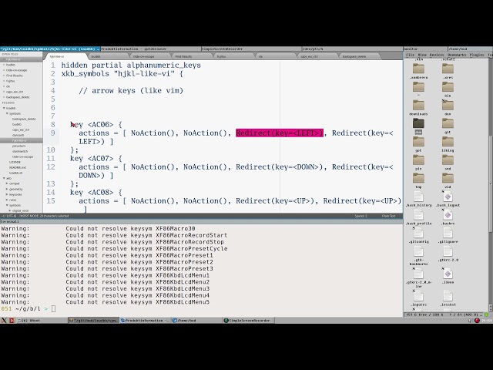Open the git folder icon
The image size is (493, 370).
448,123
